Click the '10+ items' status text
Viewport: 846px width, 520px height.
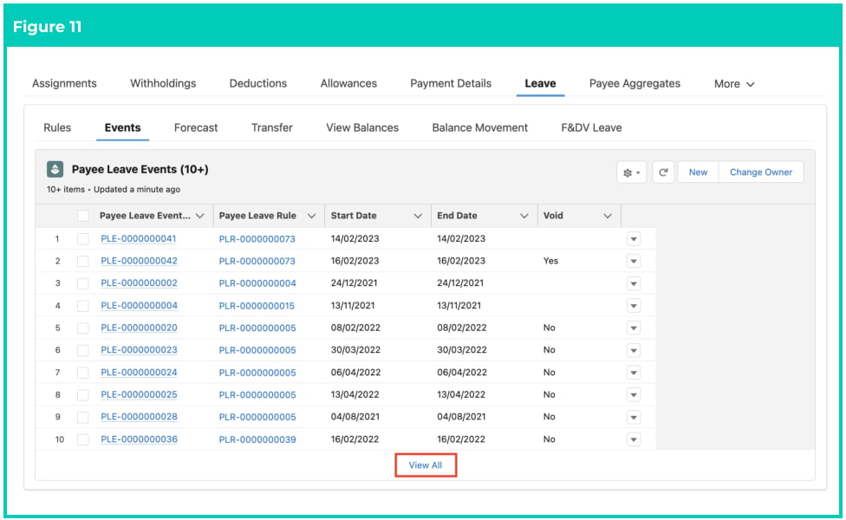click(66, 189)
